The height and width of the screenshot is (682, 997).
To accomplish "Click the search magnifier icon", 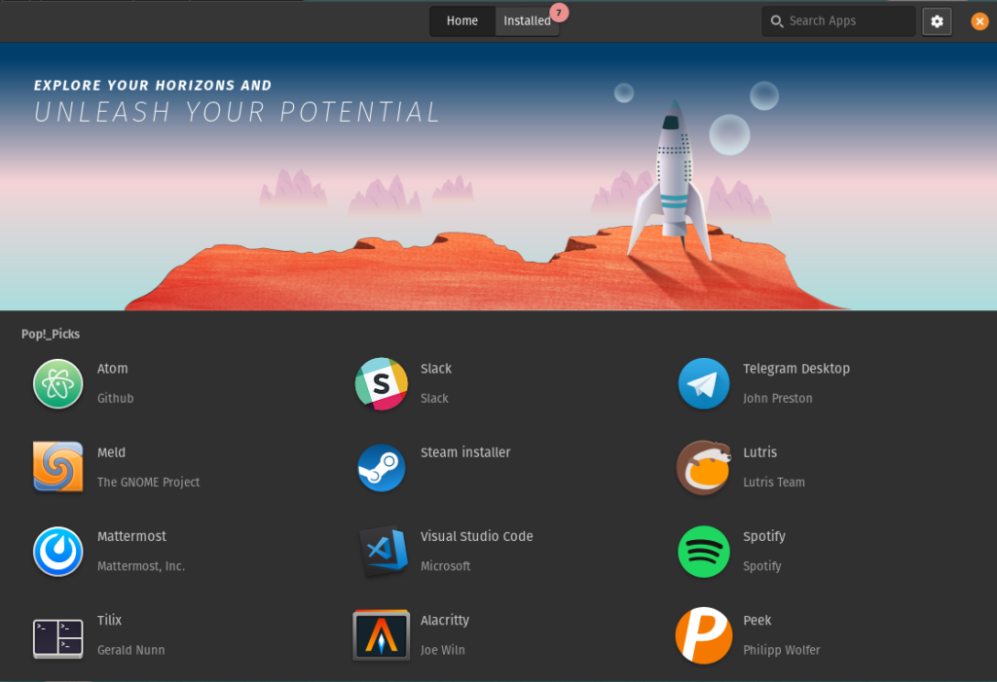I will pyautogui.click(x=776, y=21).
